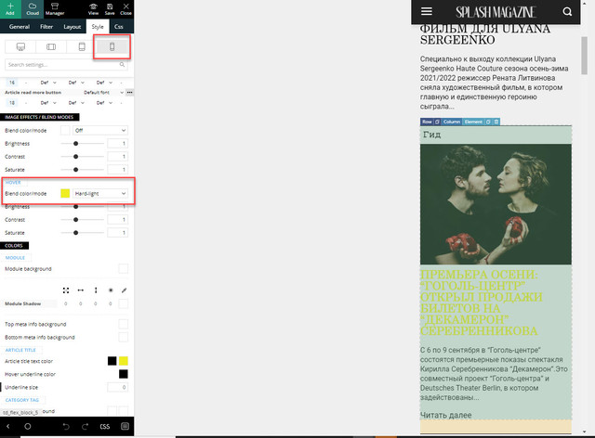Open Article read more button font options (three dots)
The image size is (595, 438).
pyautogui.click(x=130, y=92)
